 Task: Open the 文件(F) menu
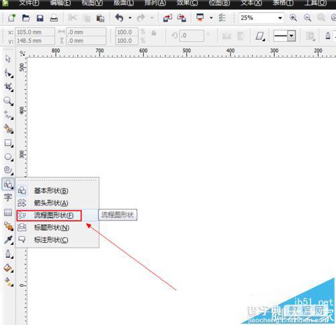(29, 3)
